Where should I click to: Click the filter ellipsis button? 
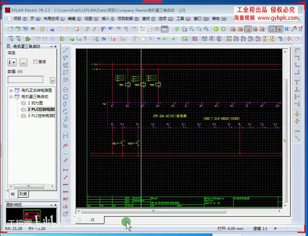(23, 63)
